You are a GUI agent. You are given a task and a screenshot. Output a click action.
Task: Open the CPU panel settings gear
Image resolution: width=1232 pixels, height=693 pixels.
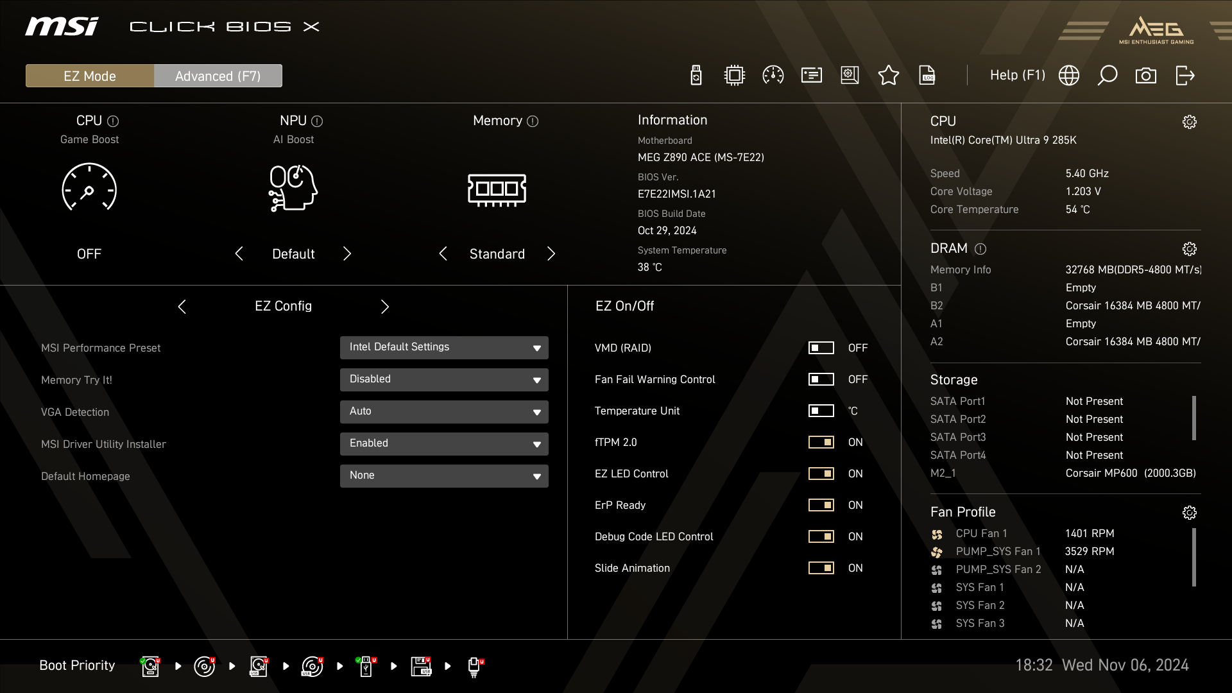point(1190,122)
